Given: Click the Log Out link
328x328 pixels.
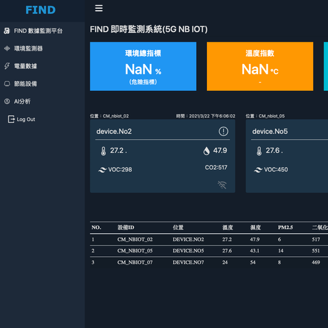Looking at the screenshot, I should point(26,119).
